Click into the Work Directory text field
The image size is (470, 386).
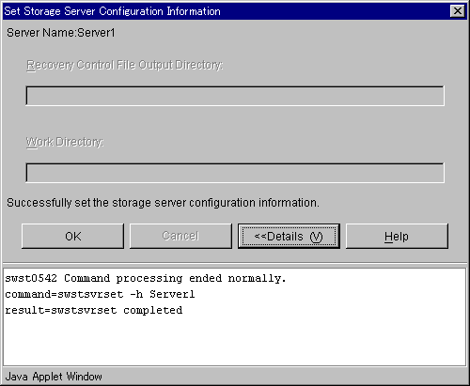[235, 173]
